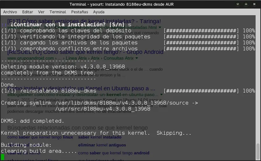The height and width of the screenshot is (161, 261).
Task: Click the window shade (roll-up) button in title bar
Action: (238, 4)
